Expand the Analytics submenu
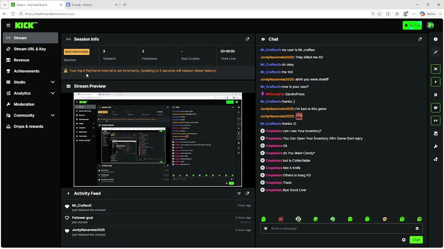This screenshot has height=249, width=444. tap(53, 93)
